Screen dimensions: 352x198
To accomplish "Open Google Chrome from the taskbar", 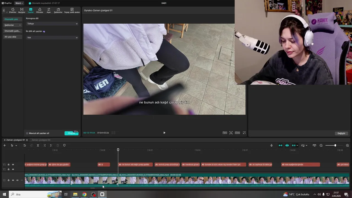I will point(84,194).
